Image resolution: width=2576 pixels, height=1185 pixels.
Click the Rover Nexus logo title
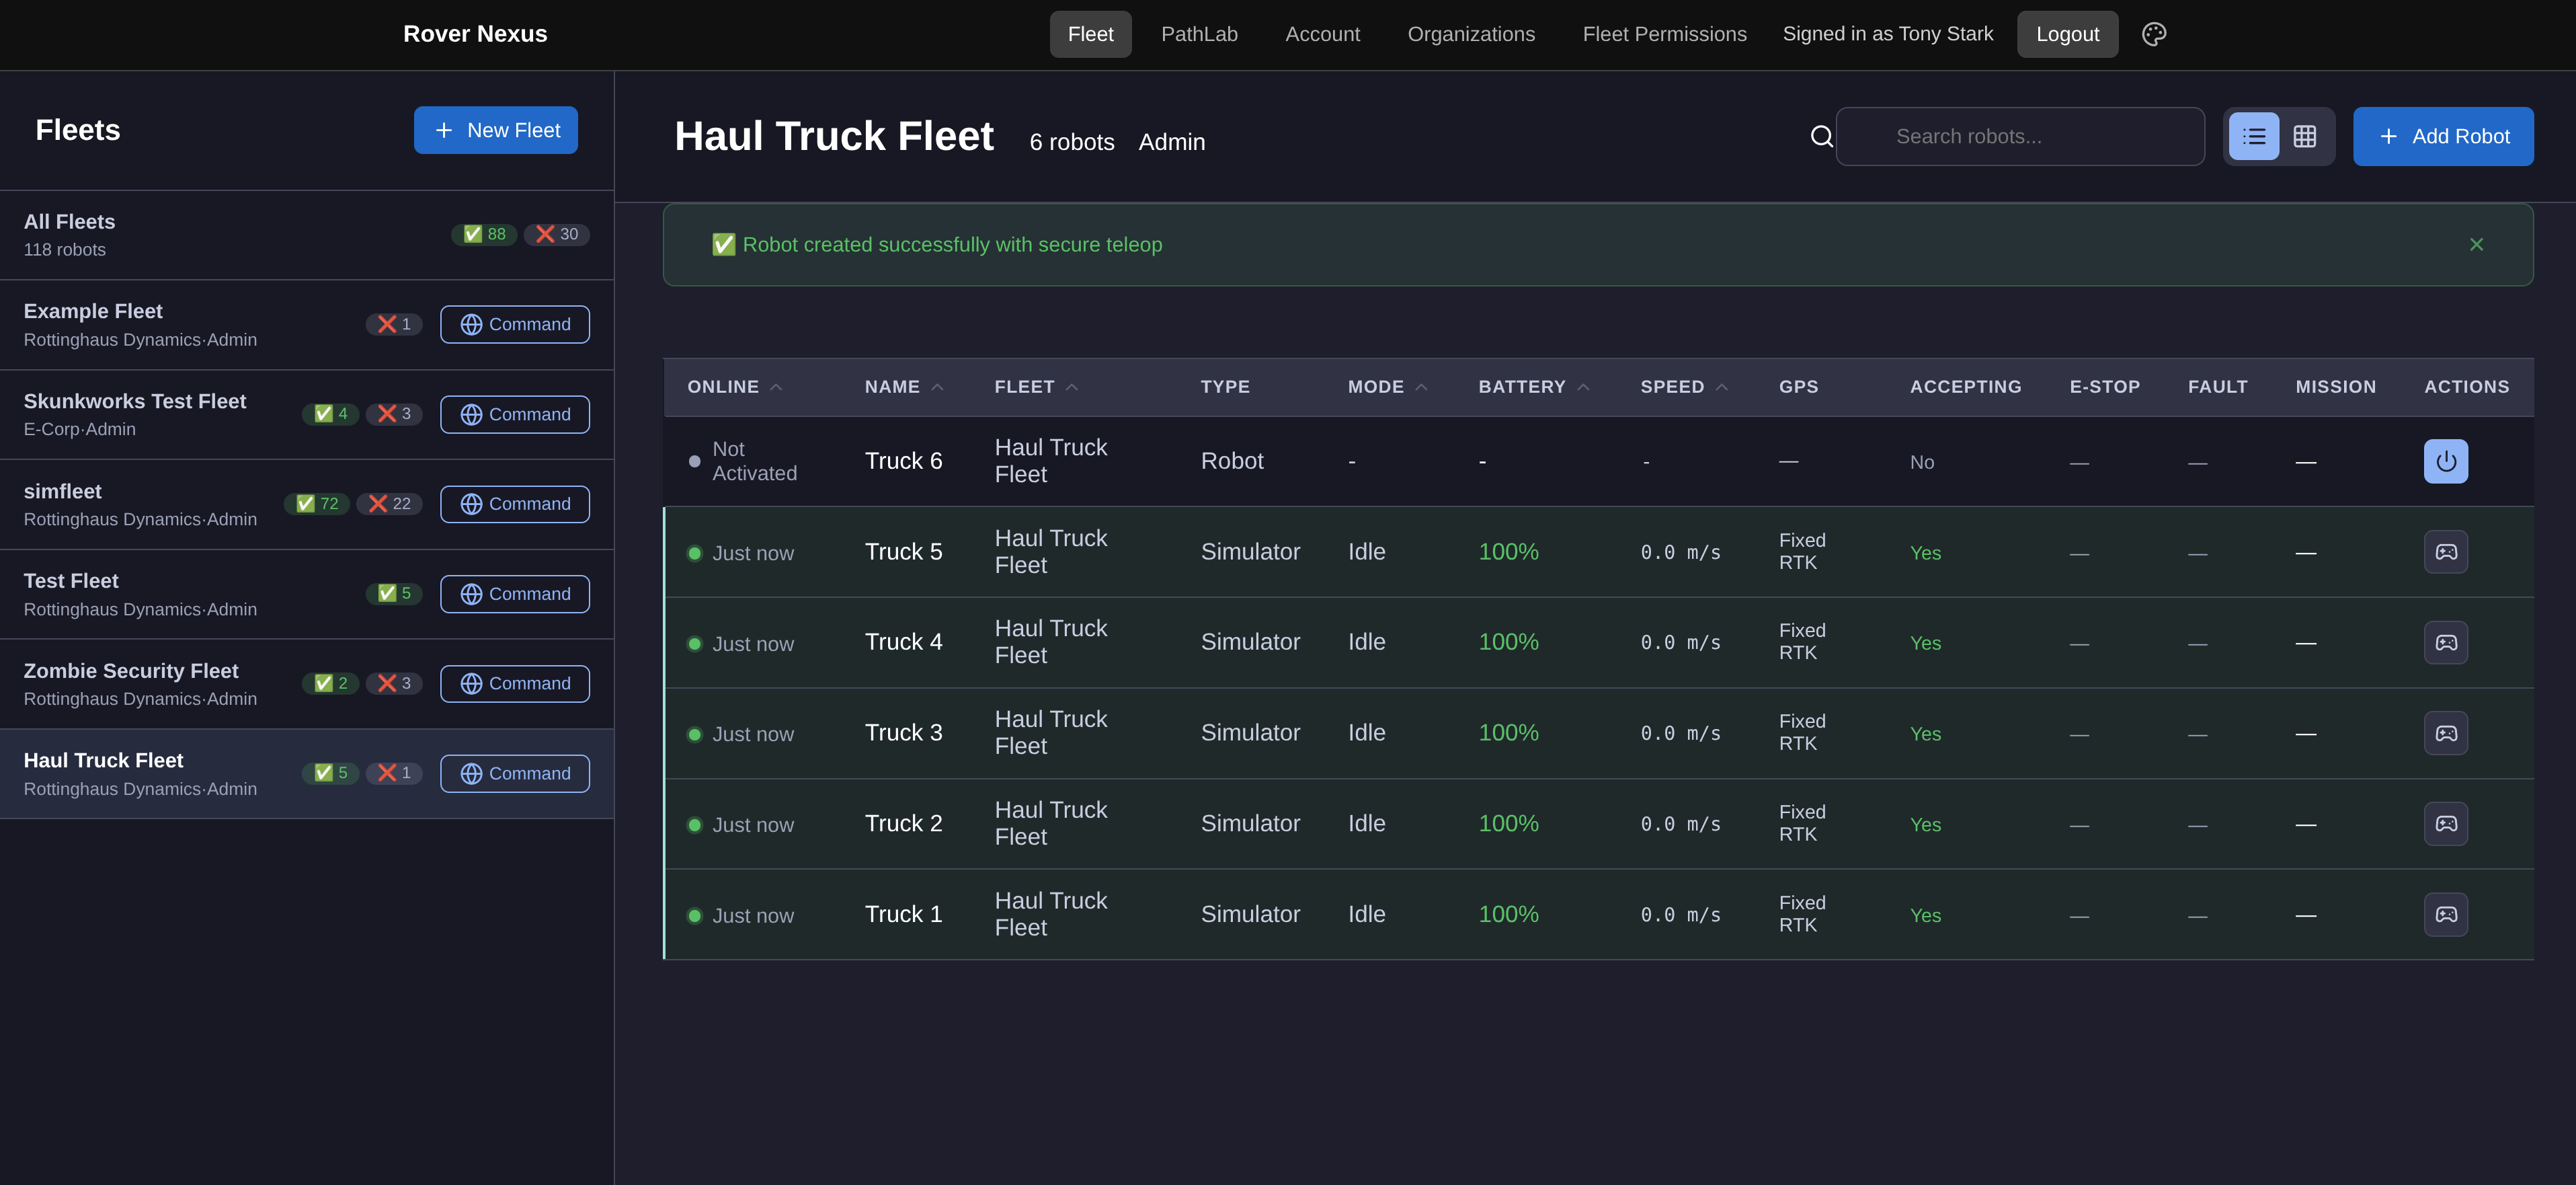pos(475,34)
